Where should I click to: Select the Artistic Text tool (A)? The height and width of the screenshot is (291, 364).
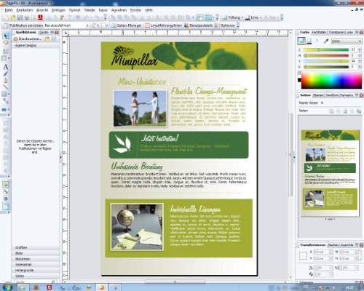coord(5,67)
